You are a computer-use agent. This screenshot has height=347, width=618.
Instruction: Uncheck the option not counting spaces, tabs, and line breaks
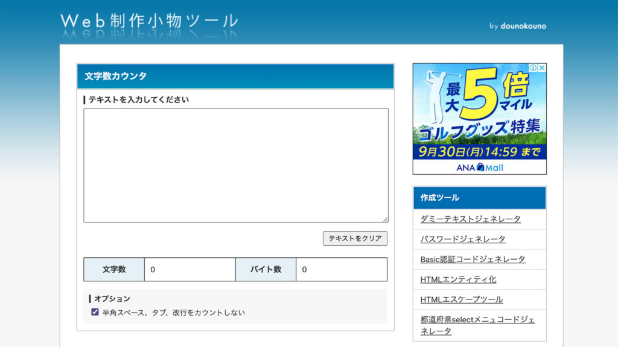pyautogui.click(x=95, y=312)
